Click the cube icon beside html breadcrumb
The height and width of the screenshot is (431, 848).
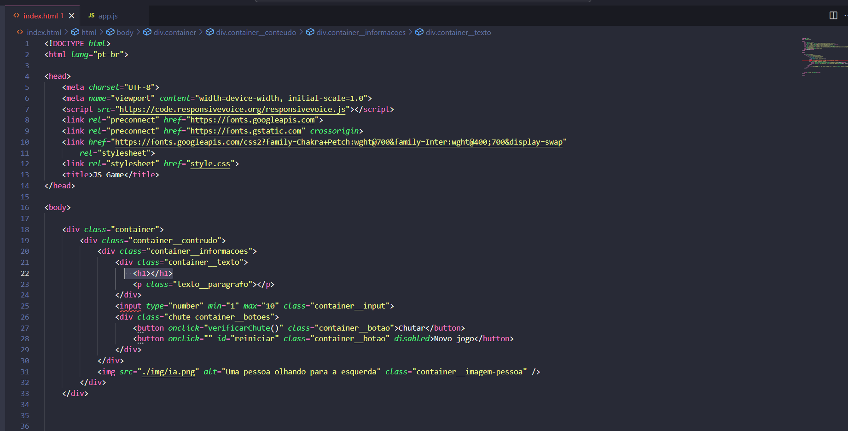pos(75,32)
